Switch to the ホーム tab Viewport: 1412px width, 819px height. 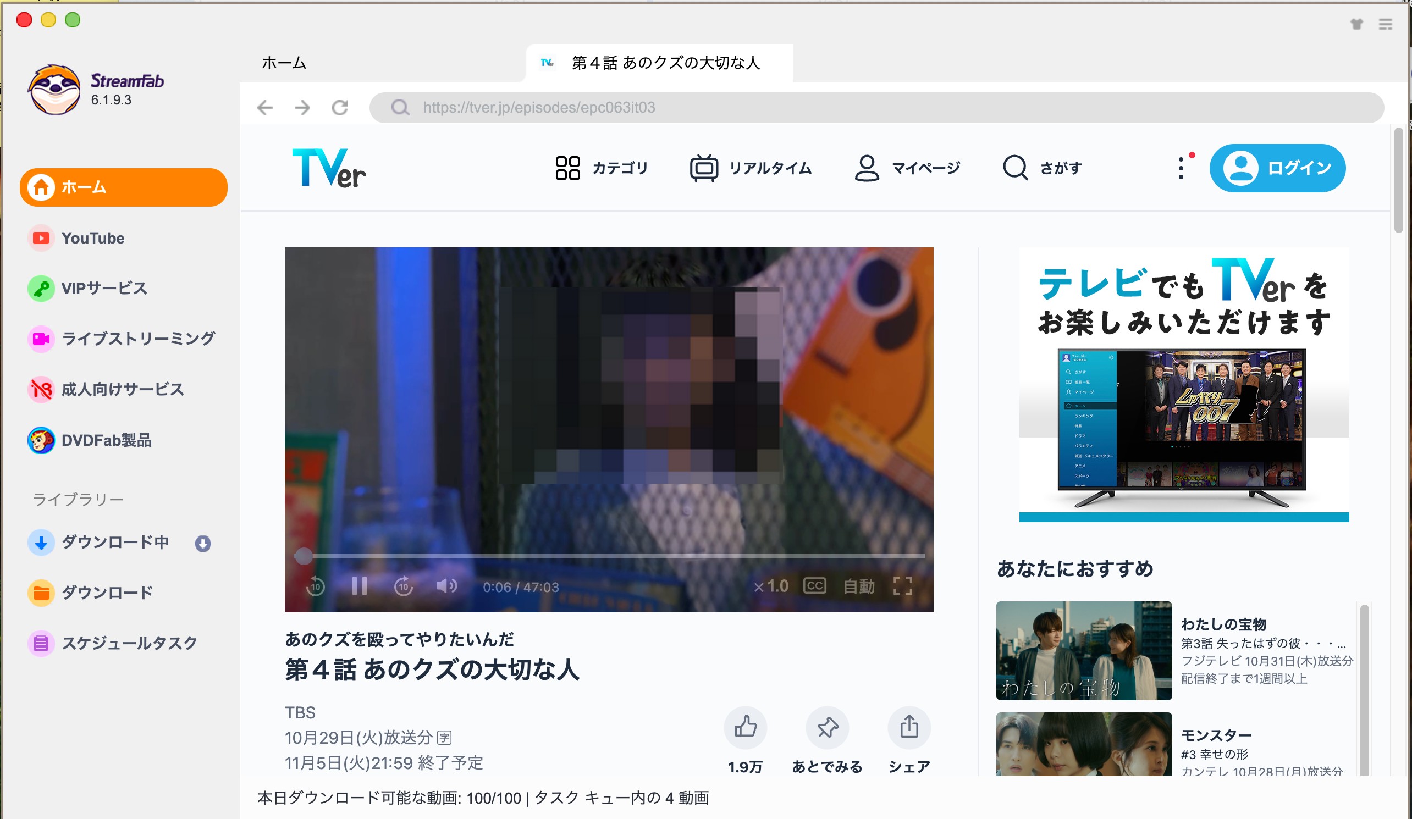[x=284, y=63]
